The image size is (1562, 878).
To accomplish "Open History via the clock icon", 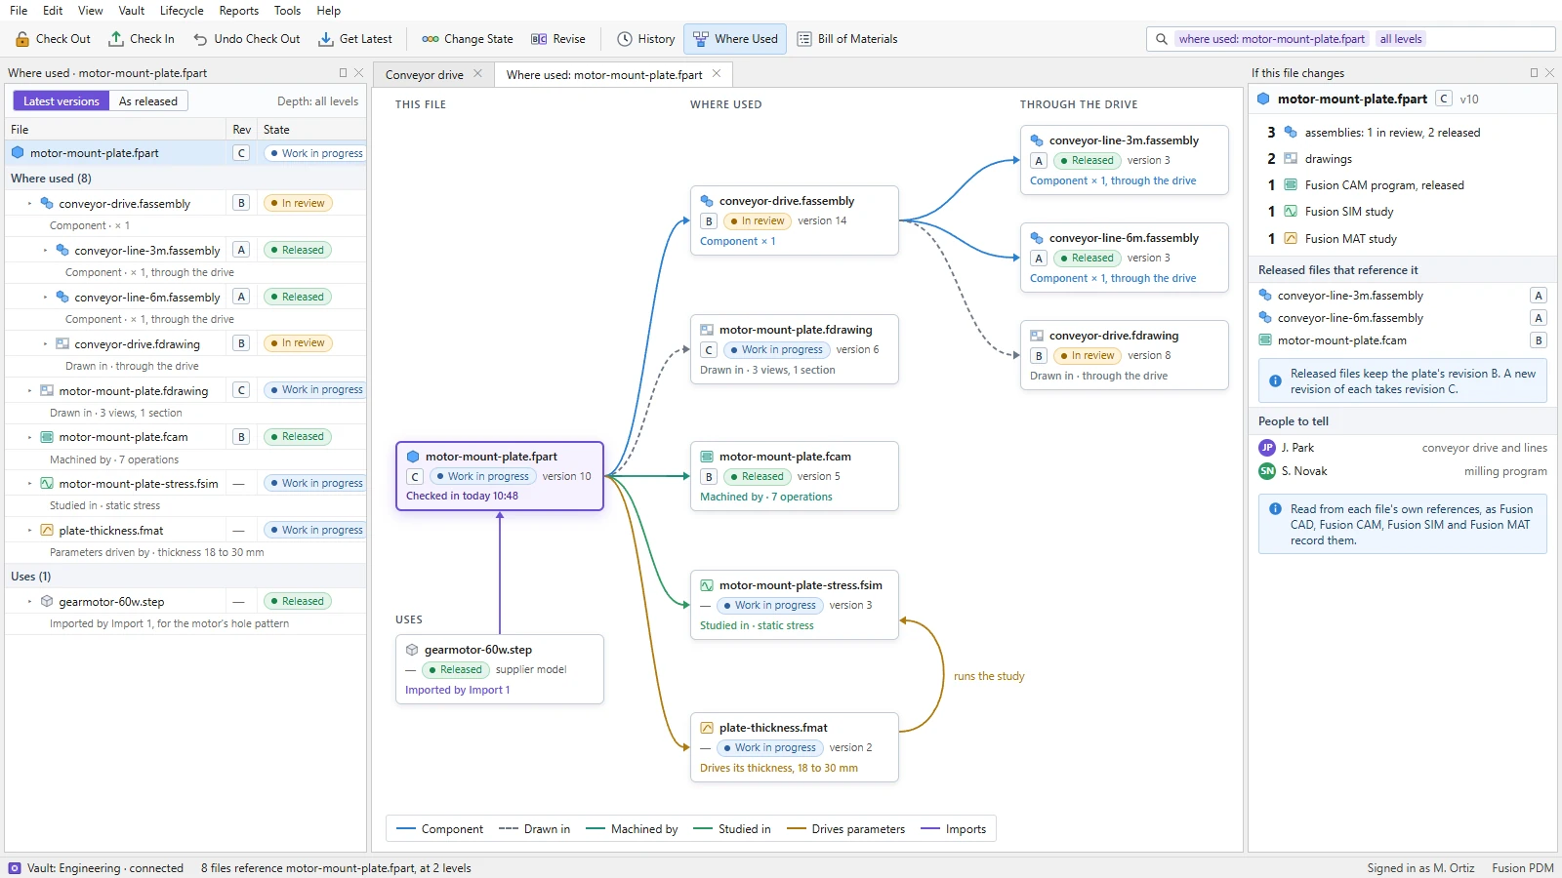I will click(x=625, y=39).
